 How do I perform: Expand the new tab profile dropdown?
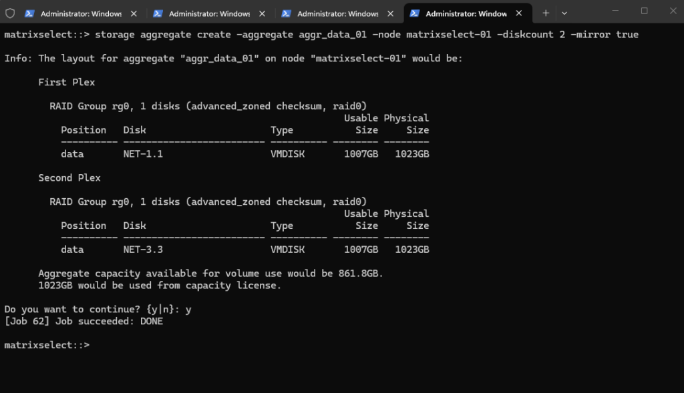coord(564,13)
